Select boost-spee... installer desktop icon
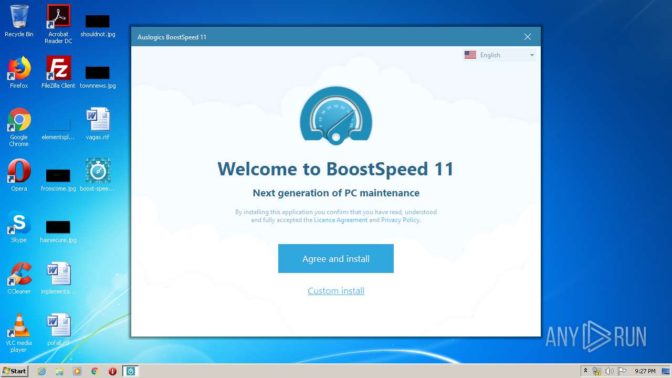This screenshot has width=672, height=378. [98, 175]
